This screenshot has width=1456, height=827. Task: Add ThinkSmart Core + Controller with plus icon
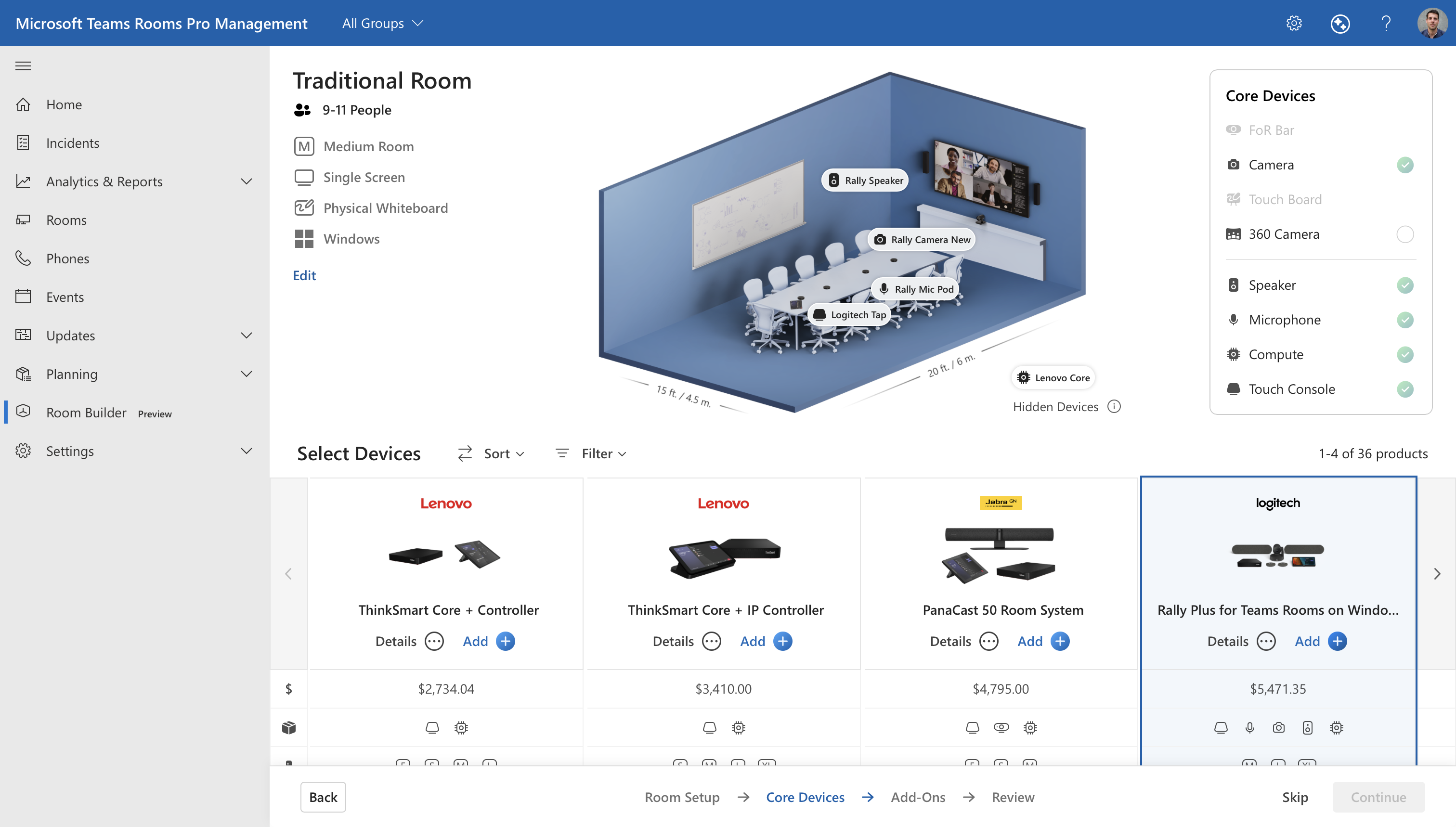pyautogui.click(x=505, y=641)
